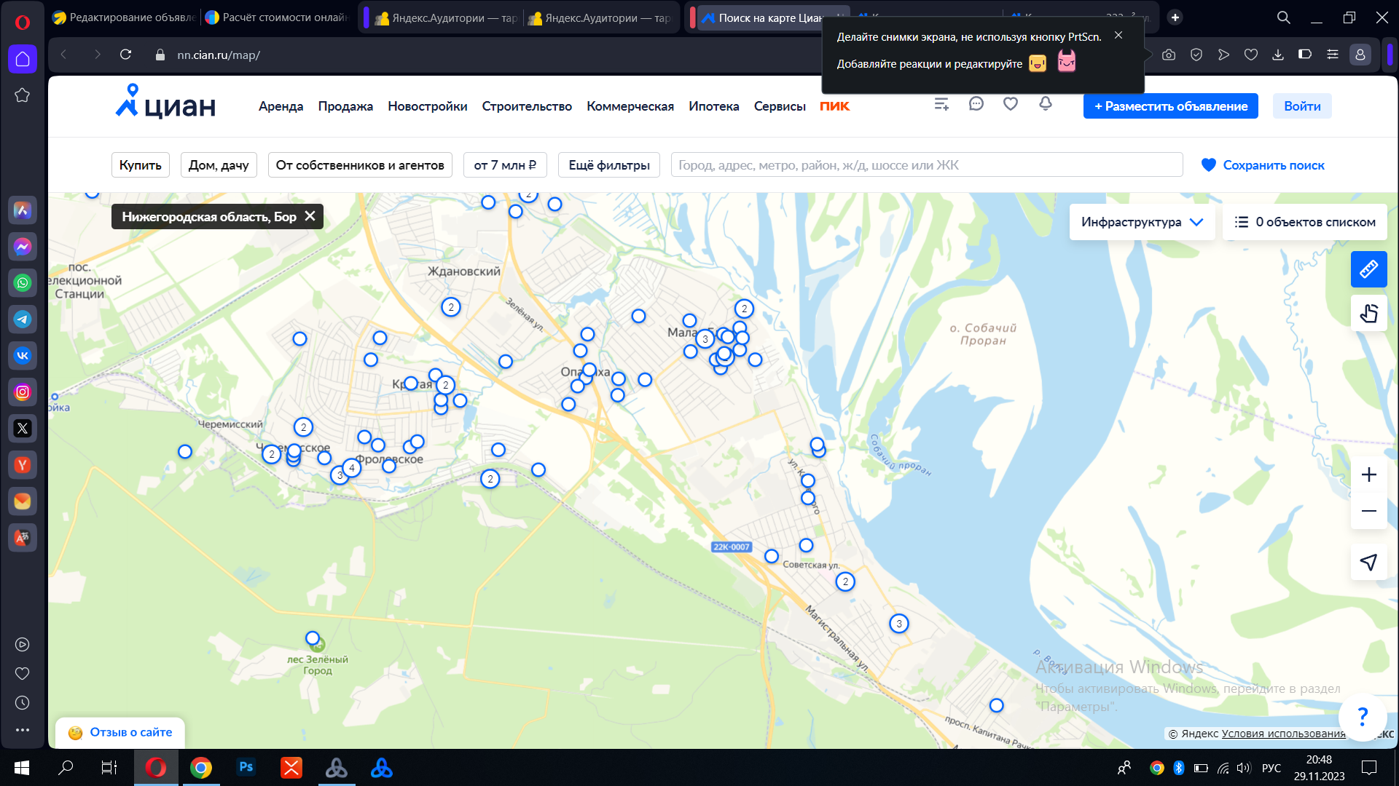1399x786 pixels.
Task: Open the blue help question mark
Action: click(1363, 717)
